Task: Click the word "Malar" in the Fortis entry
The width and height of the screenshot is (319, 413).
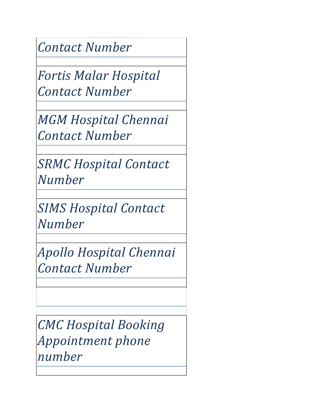Action: click(91, 76)
